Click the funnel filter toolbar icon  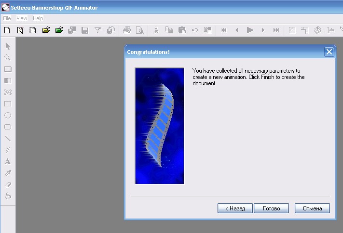click(98, 30)
